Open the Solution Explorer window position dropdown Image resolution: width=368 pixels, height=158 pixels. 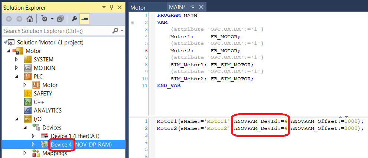pos(104,7)
